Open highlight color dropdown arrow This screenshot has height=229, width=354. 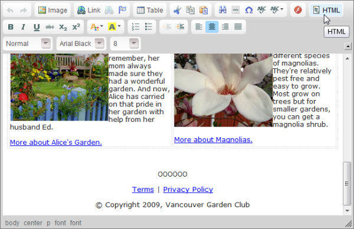119,26
